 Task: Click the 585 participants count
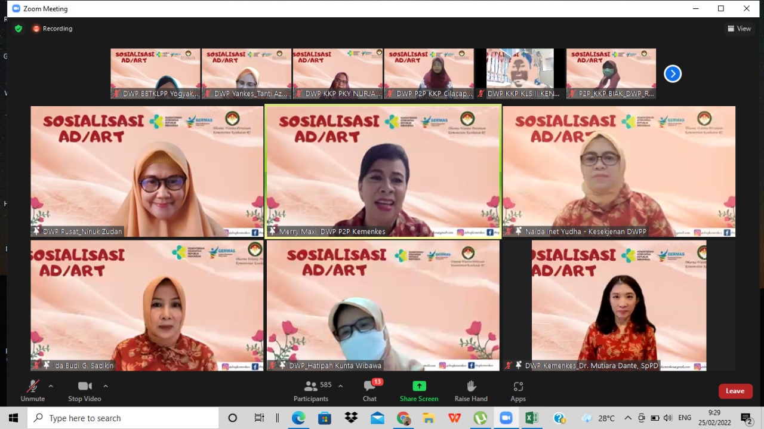point(326,385)
